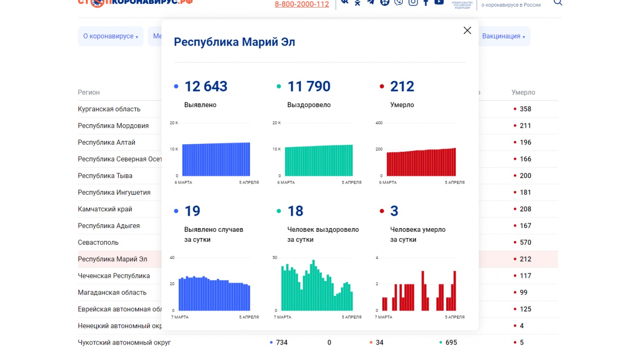Click the blue Выявлено cumulative chart
619x349 pixels.
(216, 159)
